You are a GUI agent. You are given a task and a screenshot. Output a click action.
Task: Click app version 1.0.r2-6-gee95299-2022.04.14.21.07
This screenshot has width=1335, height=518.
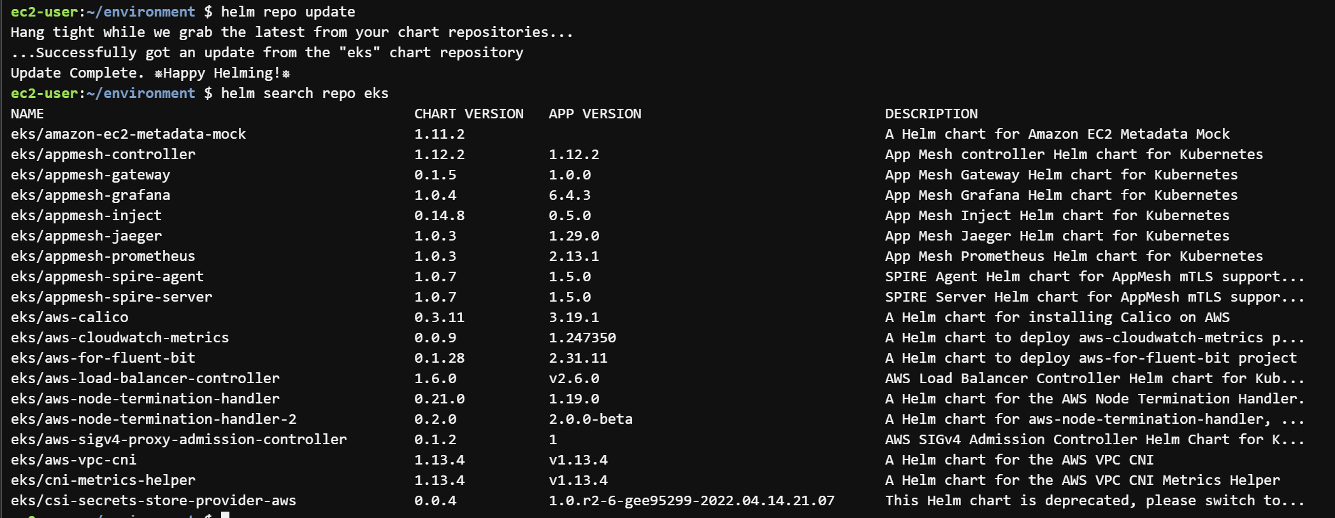(692, 501)
